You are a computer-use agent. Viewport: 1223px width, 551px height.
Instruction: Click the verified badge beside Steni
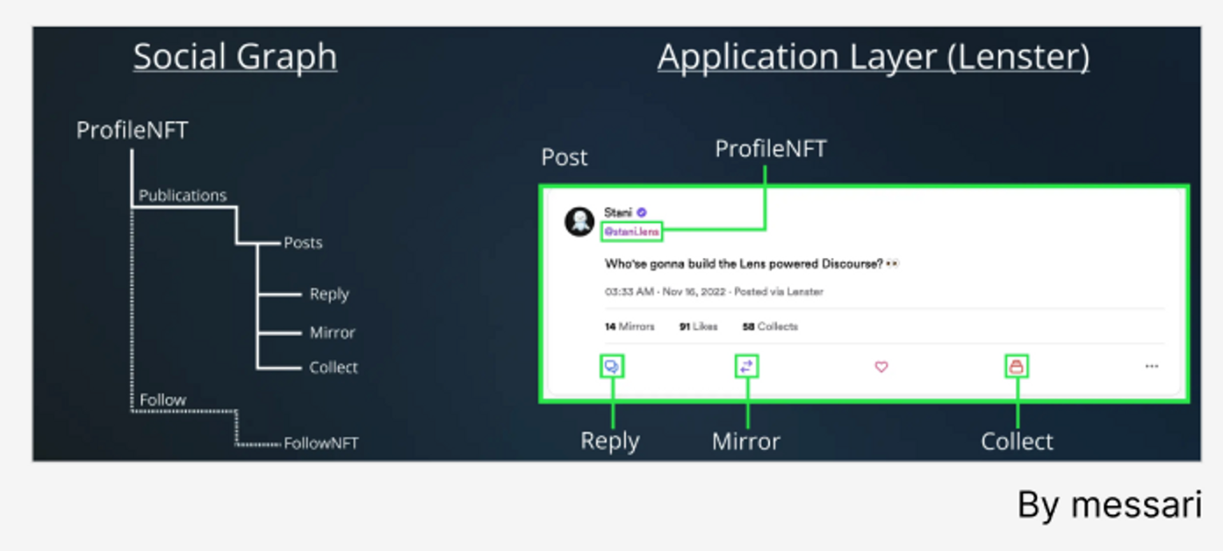[642, 212]
